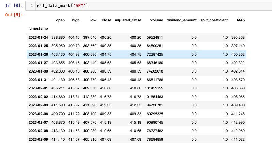The height and width of the screenshot is (145, 272).
Task: Click open value 405.211
Action: pos(58,88)
